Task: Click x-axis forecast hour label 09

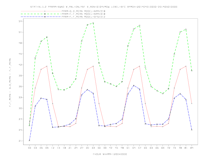Action: pyautogui.click(x=47, y=148)
